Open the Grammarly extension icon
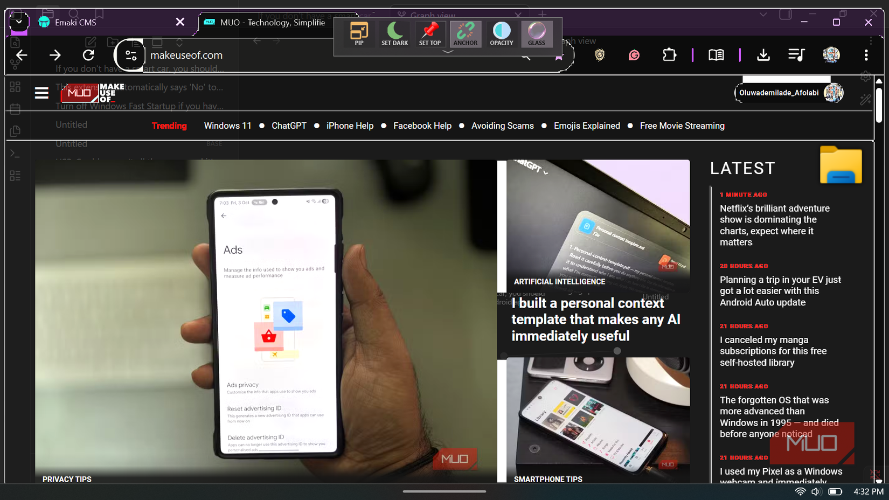The width and height of the screenshot is (889, 500). (x=634, y=55)
